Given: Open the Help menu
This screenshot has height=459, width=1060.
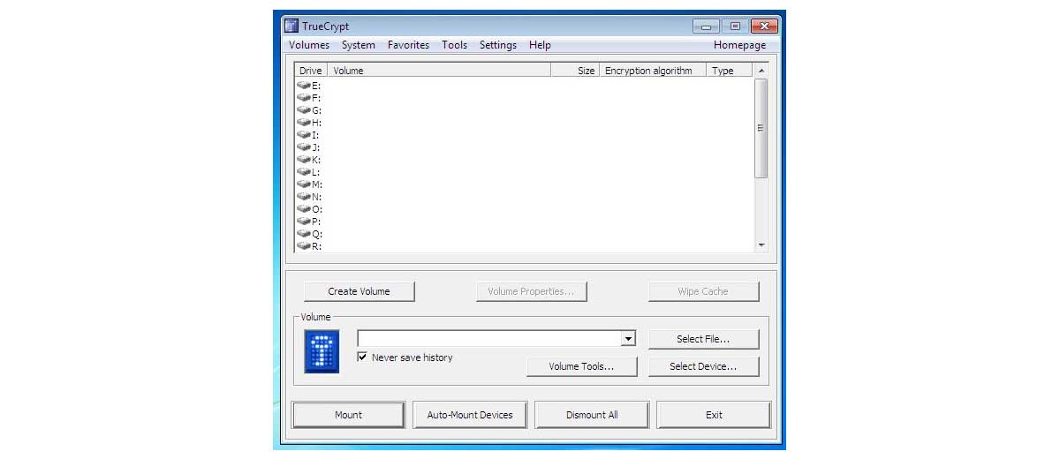Looking at the screenshot, I should pyautogui.click(x=540, y=45).
